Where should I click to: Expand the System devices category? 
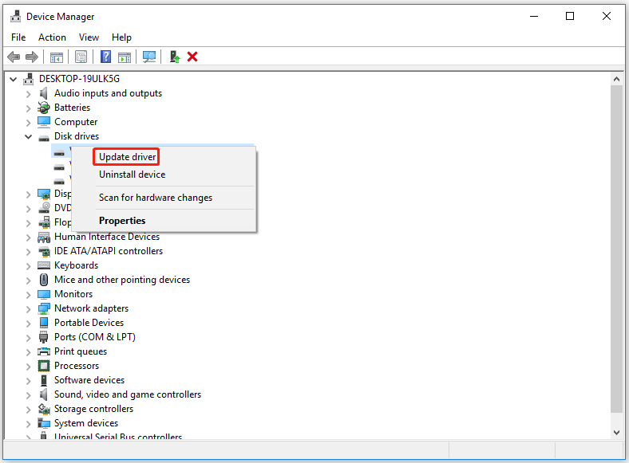(28, 424)
